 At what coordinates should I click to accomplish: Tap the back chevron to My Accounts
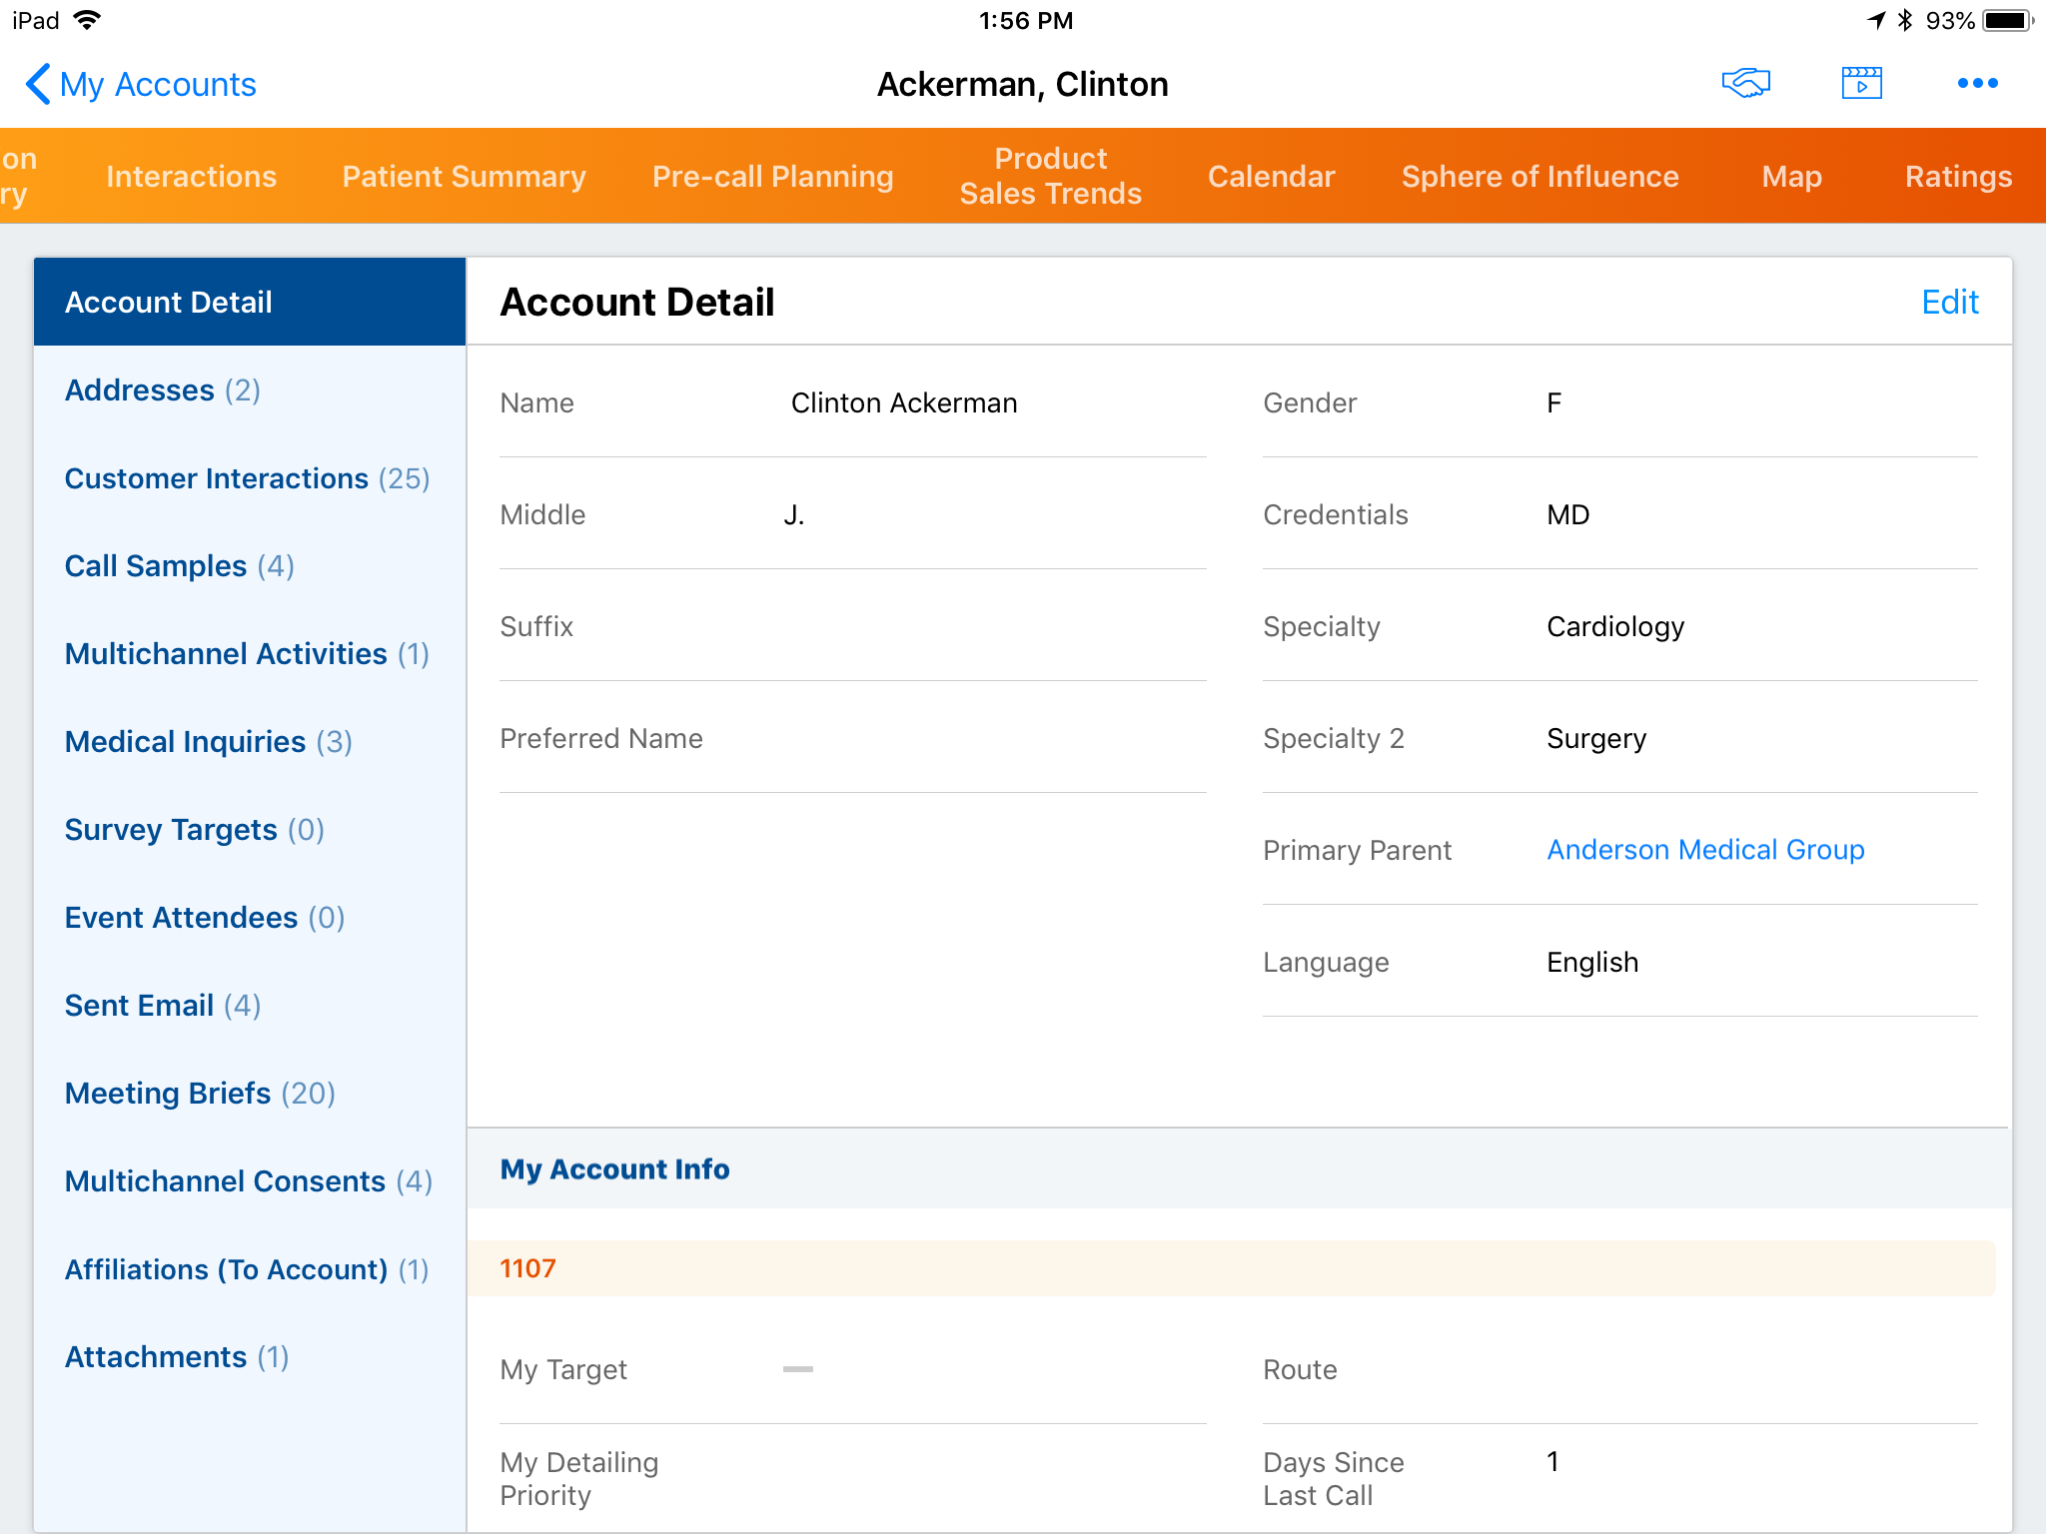38,84
